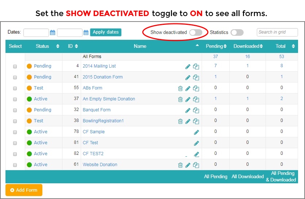Open the start date calendar picker icon

(x=53, y=32)
